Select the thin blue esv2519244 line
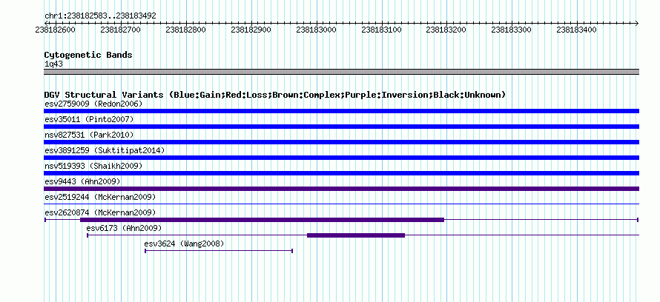 coord(341,204)
